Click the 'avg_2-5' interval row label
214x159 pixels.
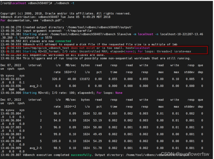click(x=36, y=148)
